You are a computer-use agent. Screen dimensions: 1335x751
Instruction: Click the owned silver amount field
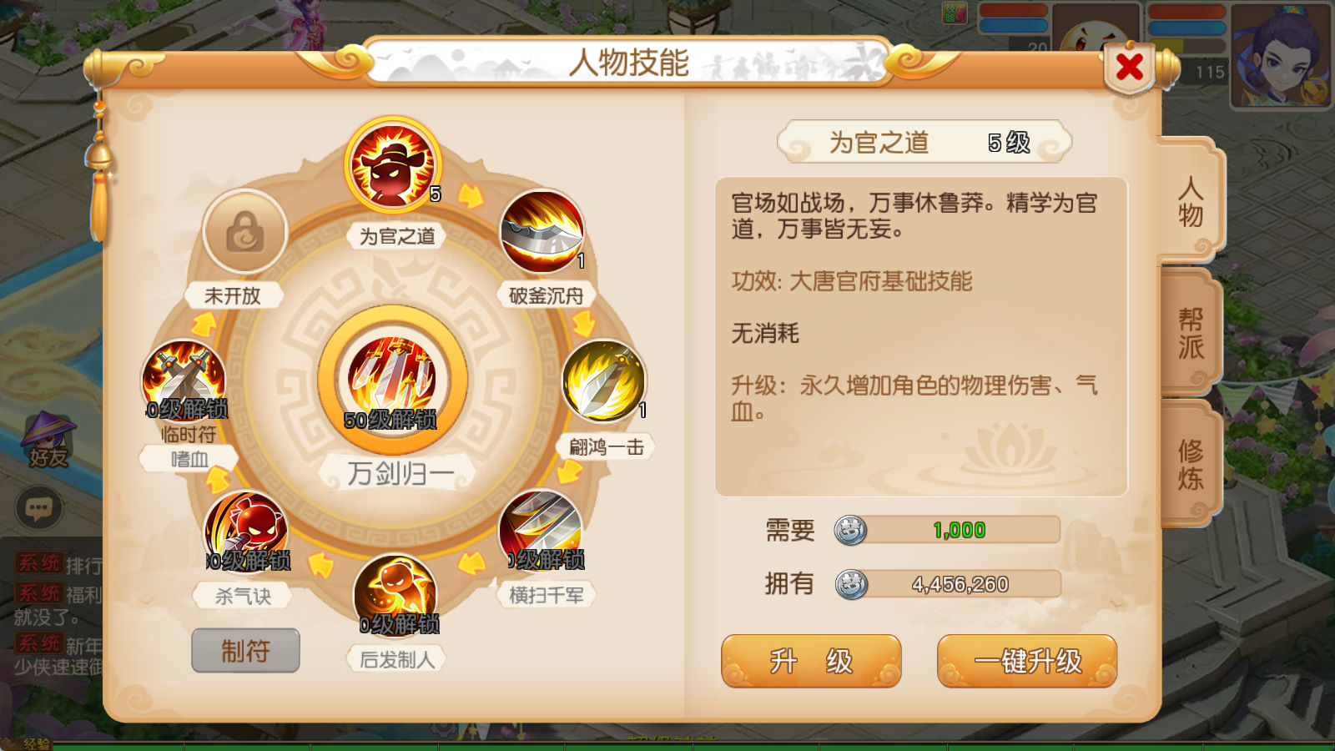point(948,584)
